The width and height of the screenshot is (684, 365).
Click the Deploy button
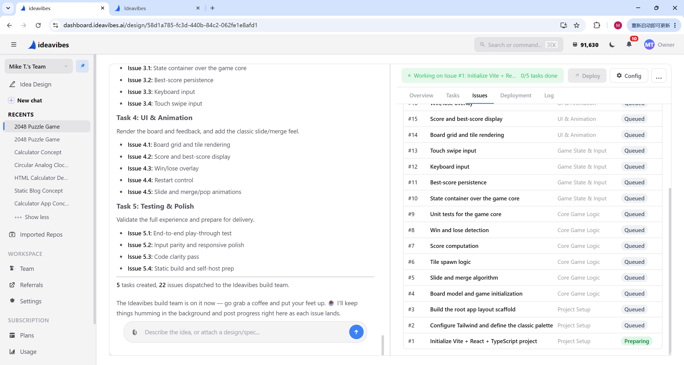pyautogui.click(x=587, y=76)
